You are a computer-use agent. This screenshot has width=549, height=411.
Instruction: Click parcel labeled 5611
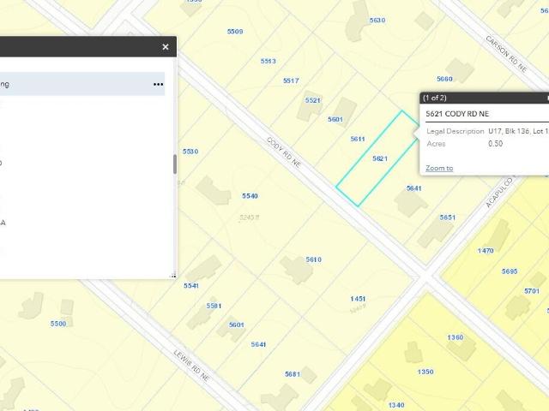(x=358, y=139)
